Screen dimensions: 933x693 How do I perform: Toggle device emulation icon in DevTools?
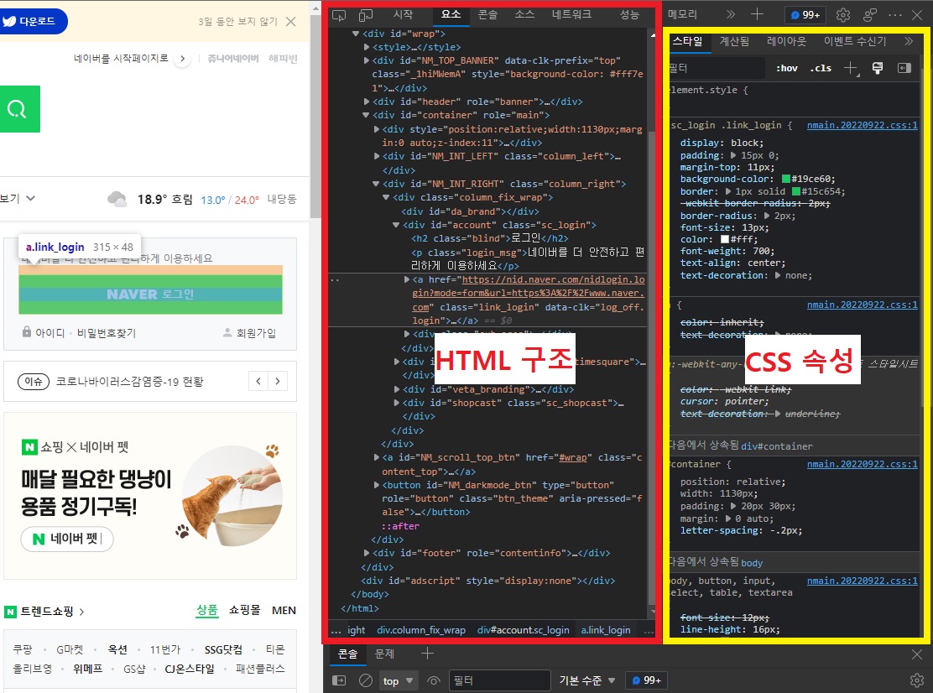coord(365,15)
